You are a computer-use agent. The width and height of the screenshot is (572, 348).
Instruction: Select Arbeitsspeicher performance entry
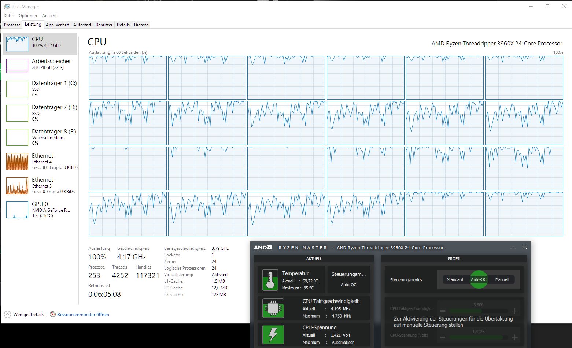pyautogui.click(x=40, y=66)
